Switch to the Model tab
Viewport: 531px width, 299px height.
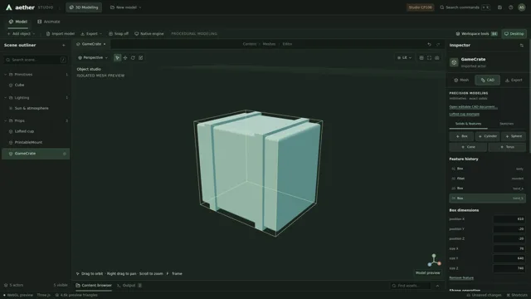pos(18,22)
